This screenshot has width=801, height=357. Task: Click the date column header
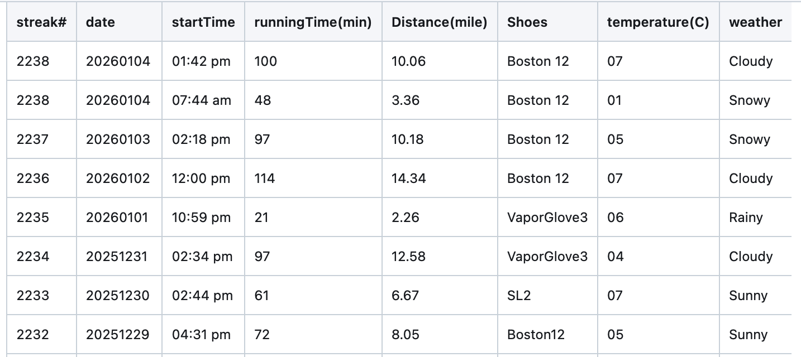click(x=101, y=22)
